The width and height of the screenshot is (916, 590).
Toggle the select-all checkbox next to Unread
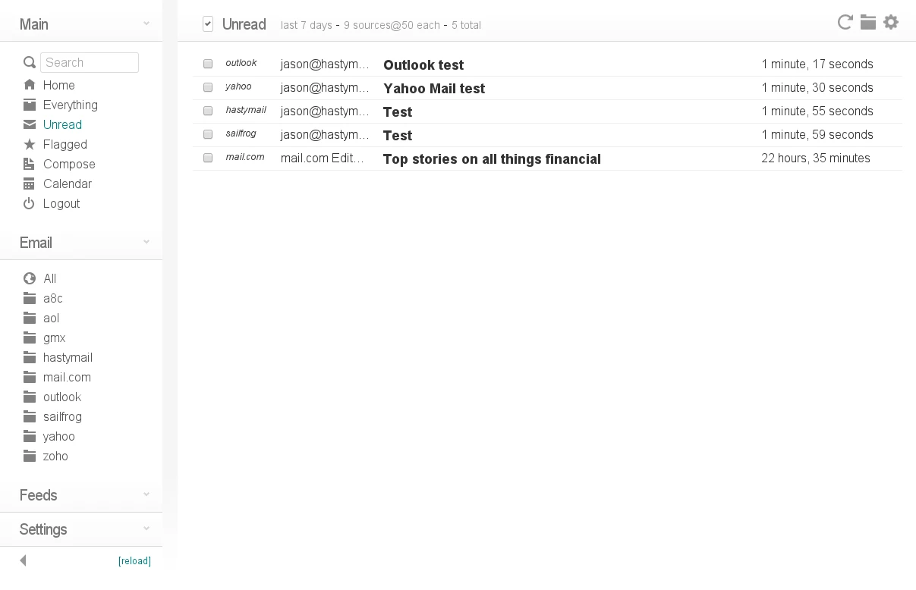point(207,24)
